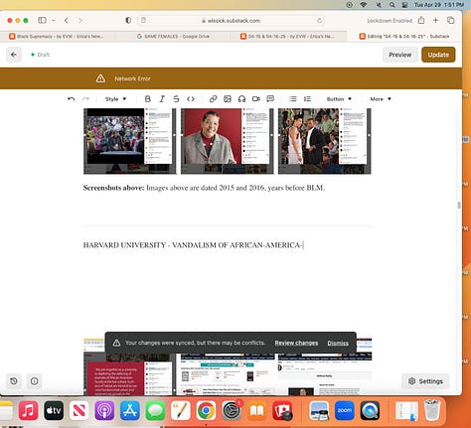471x428 pixels.
Task: Click the HARVARD UNIVERSITY heading text
Action: pos(193,245)
